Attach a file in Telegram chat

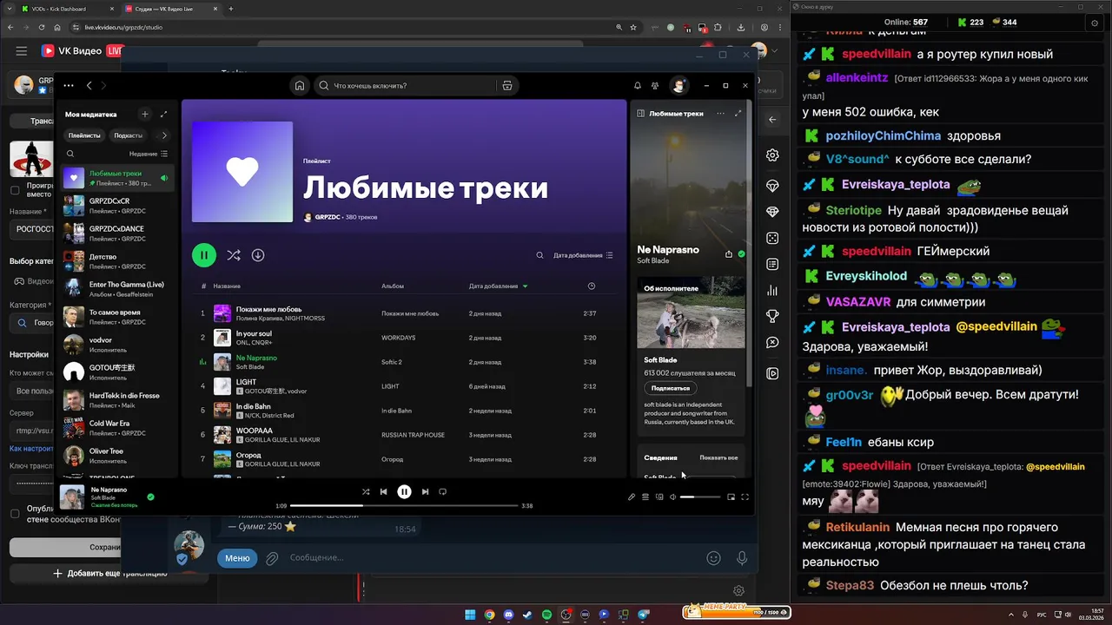coord(272,558)
